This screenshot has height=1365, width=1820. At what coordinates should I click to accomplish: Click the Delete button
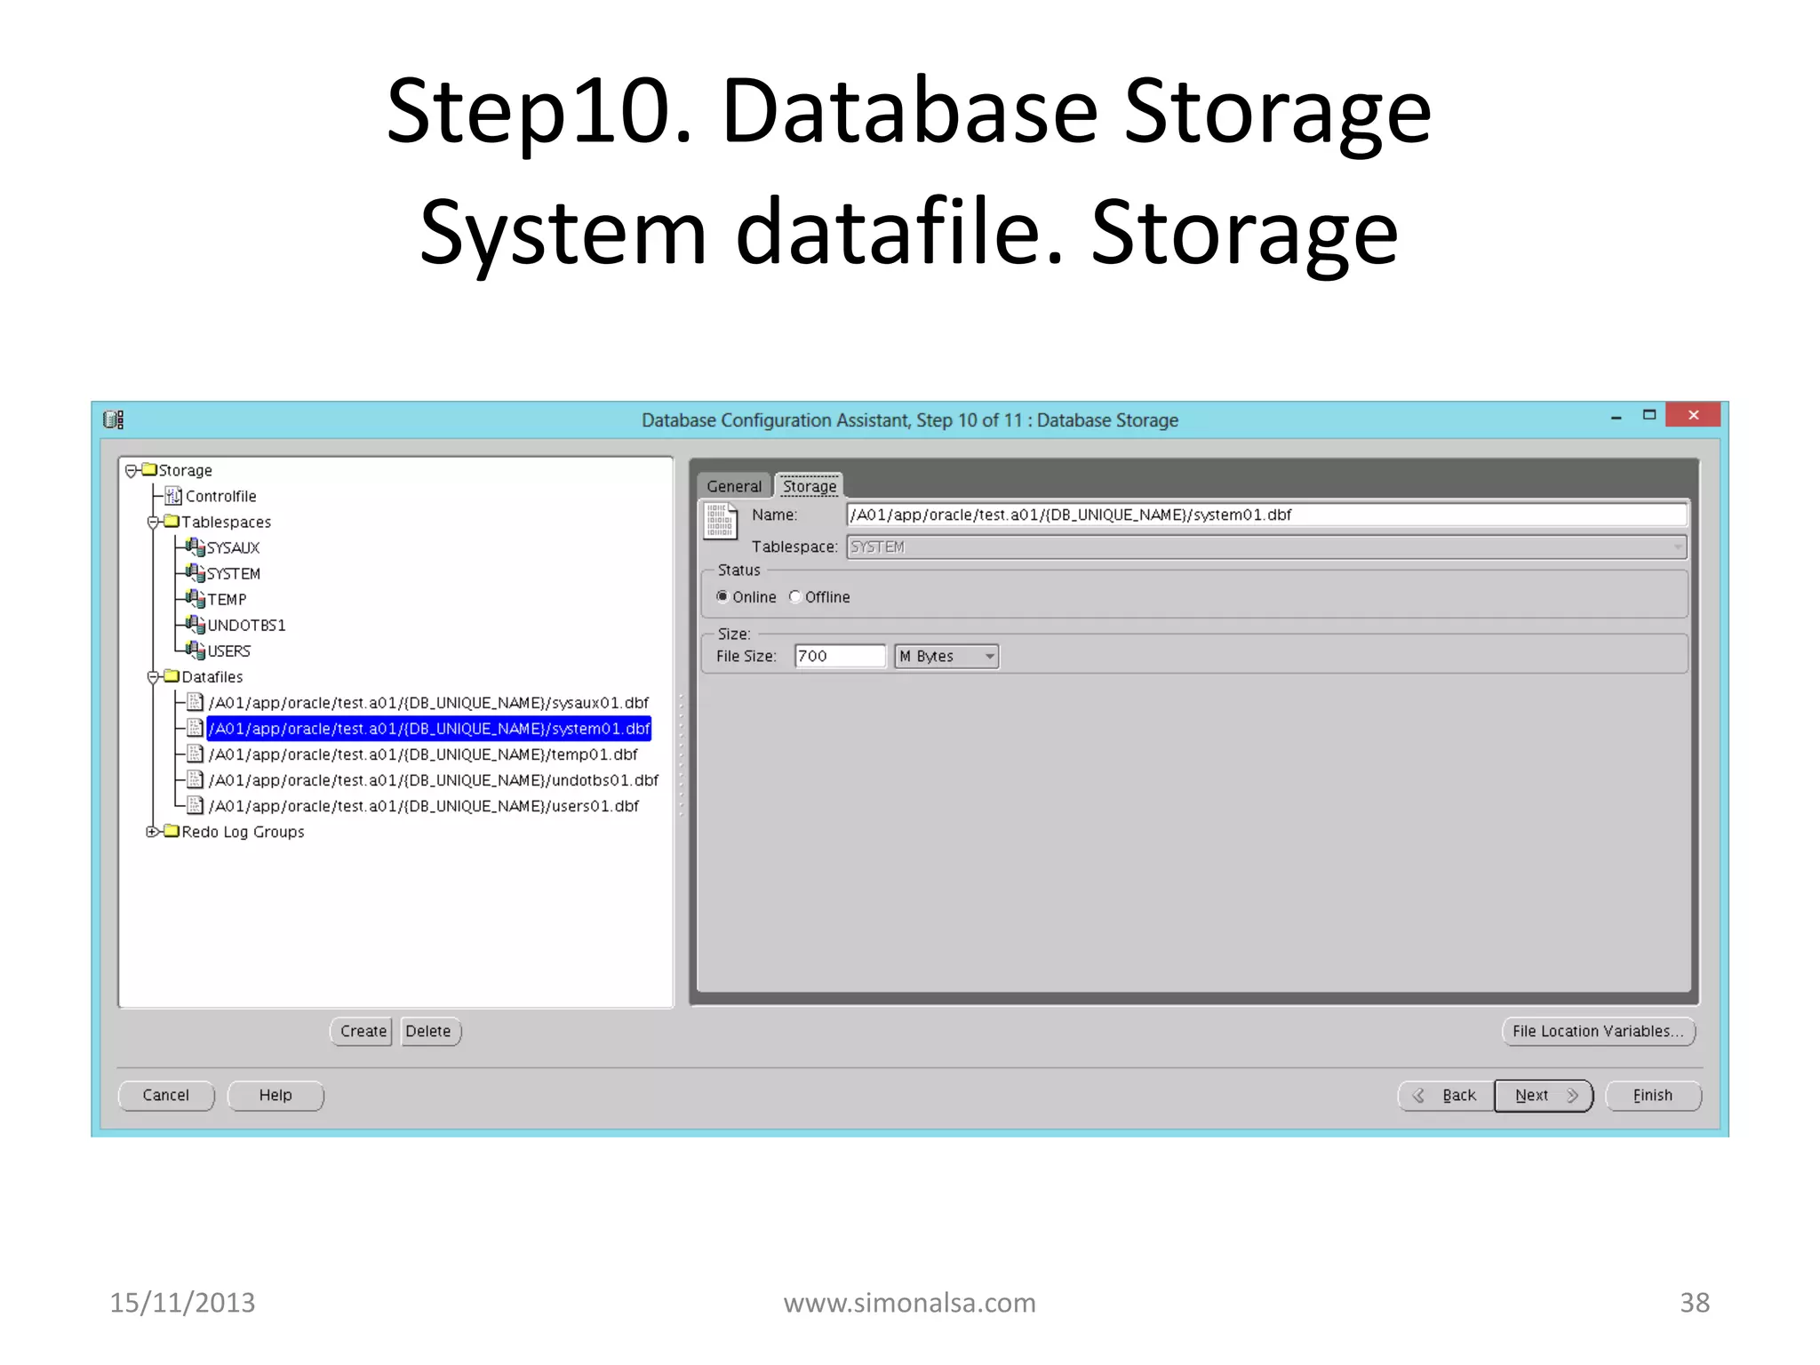(x=430, y=1031)
